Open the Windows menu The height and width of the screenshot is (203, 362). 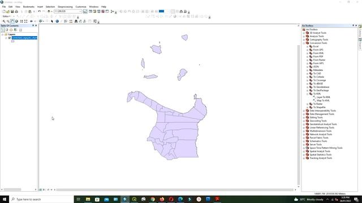[94, 7]
